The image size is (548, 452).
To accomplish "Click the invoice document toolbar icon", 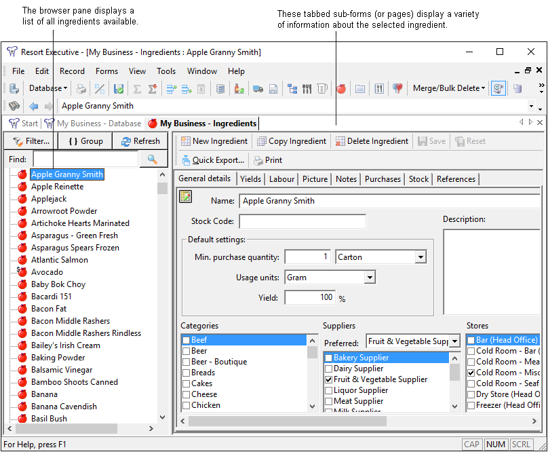I will click(x=273, y=88).
